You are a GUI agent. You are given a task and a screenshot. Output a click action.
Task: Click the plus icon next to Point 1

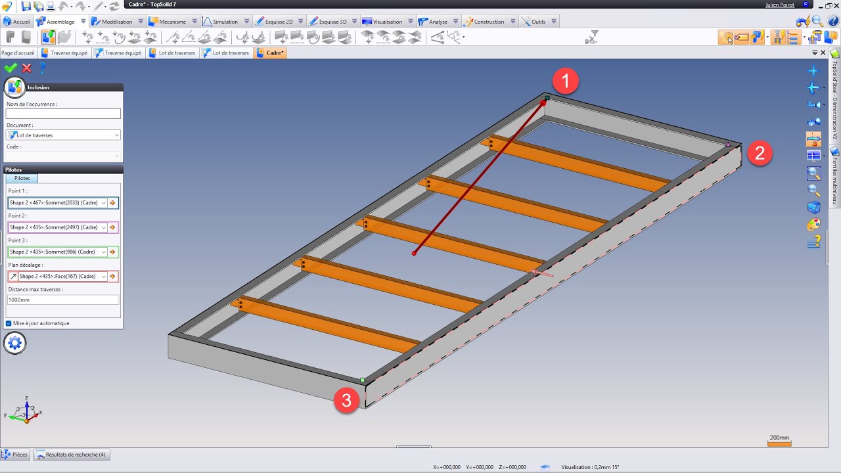click(x=113, y=203)
